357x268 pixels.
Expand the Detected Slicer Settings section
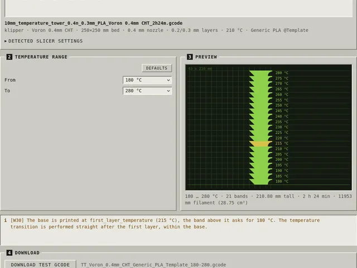(x=44, y=41)
